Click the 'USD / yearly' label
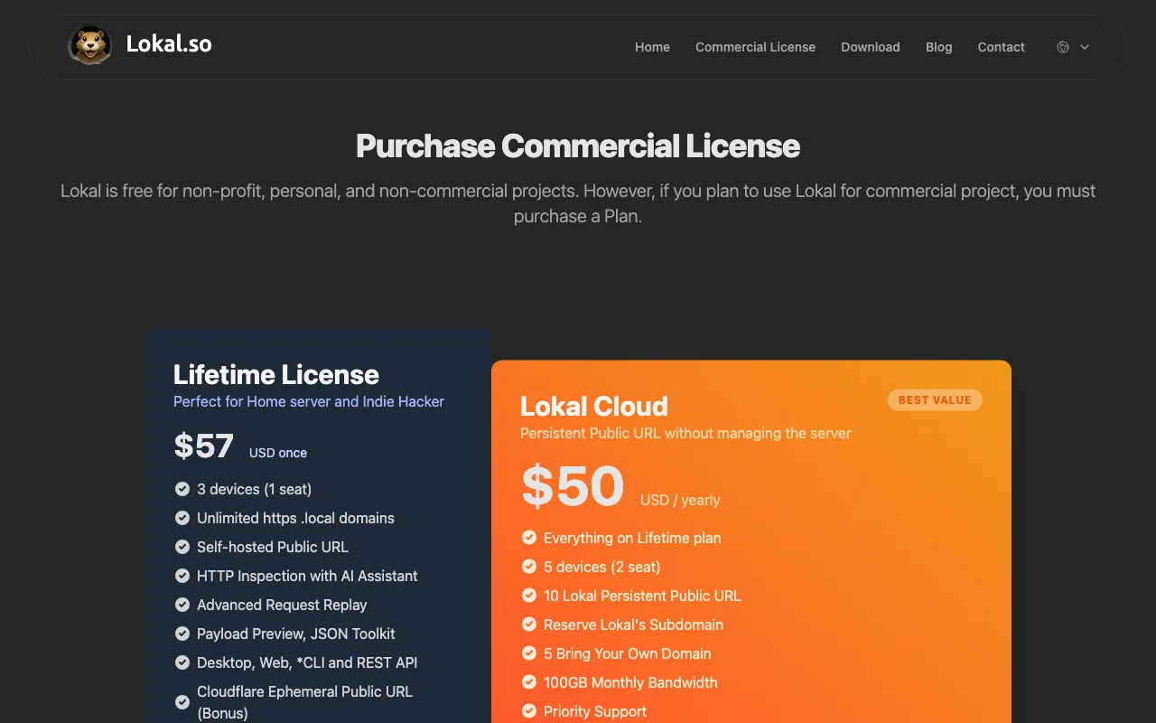 [680, 500]
